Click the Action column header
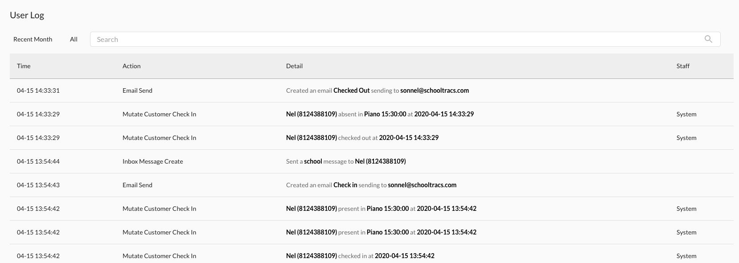The height and width of the screenshot is (263, 739). (131, 66)
